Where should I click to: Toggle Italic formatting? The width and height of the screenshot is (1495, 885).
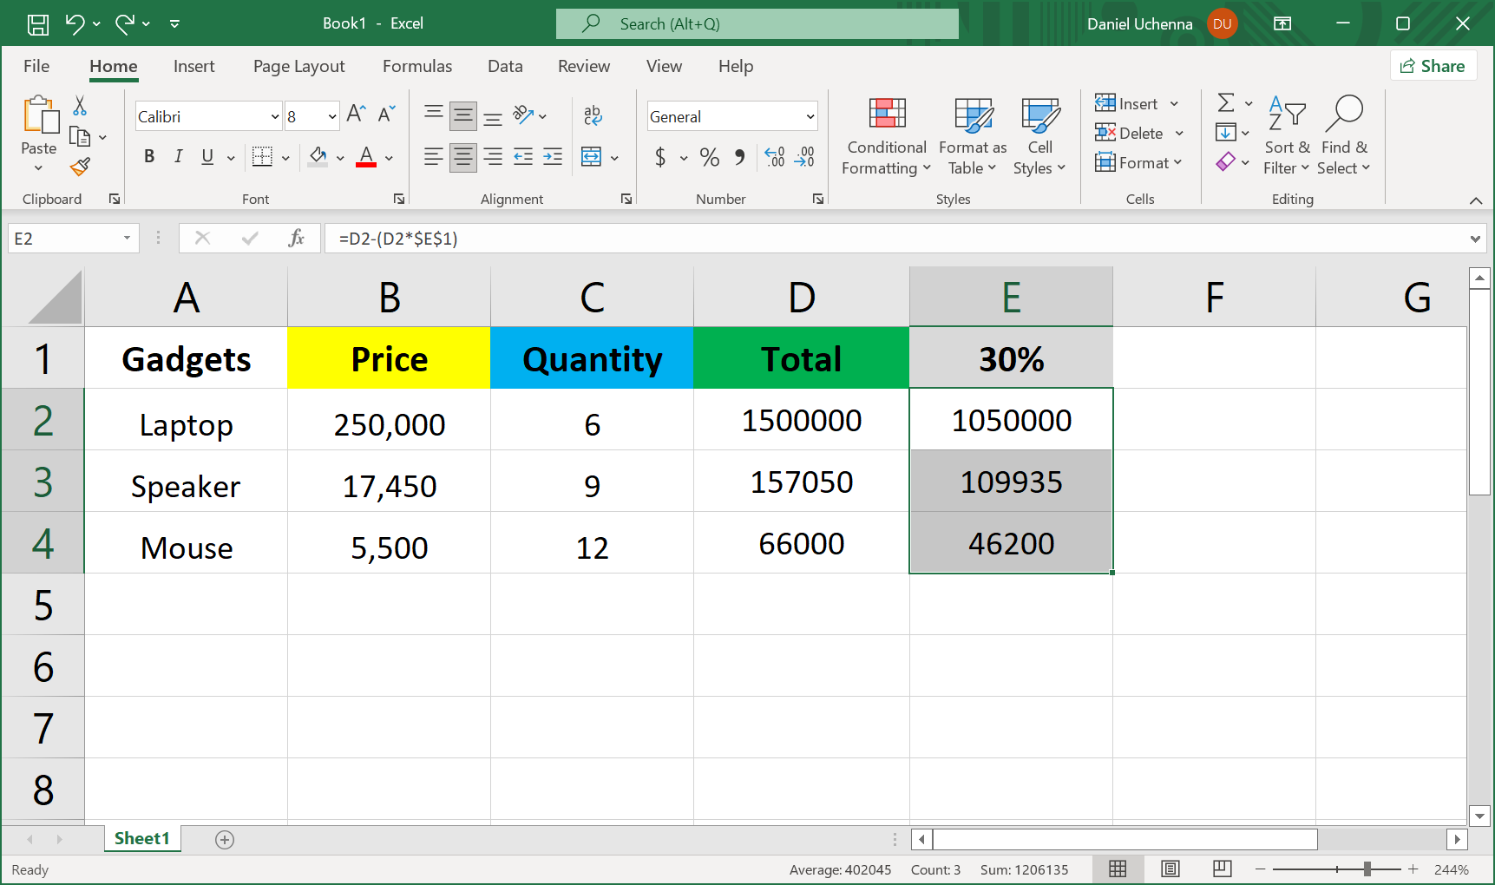(178, 157)
